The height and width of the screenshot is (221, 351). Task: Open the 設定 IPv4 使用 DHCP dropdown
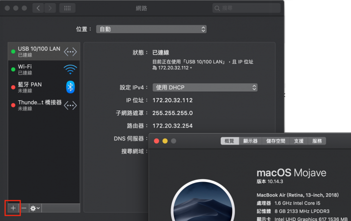[205, 87]
